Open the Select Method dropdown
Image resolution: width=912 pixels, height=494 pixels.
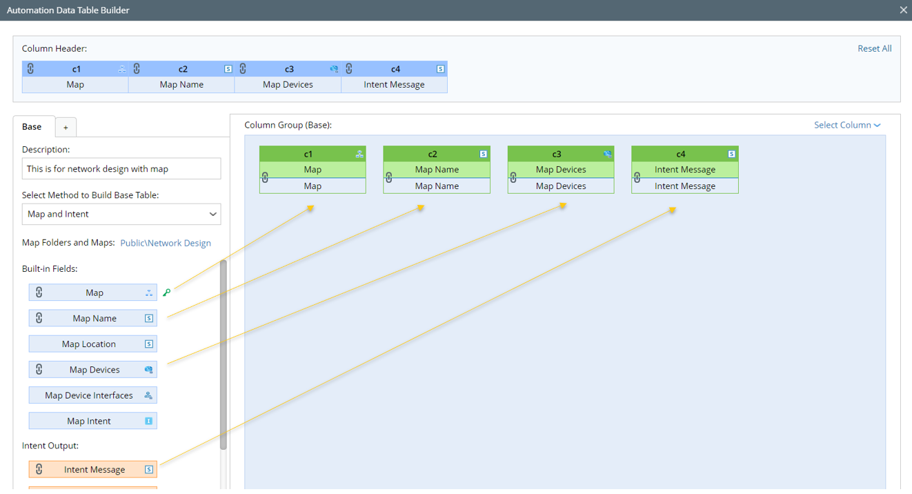click(121, 214)
